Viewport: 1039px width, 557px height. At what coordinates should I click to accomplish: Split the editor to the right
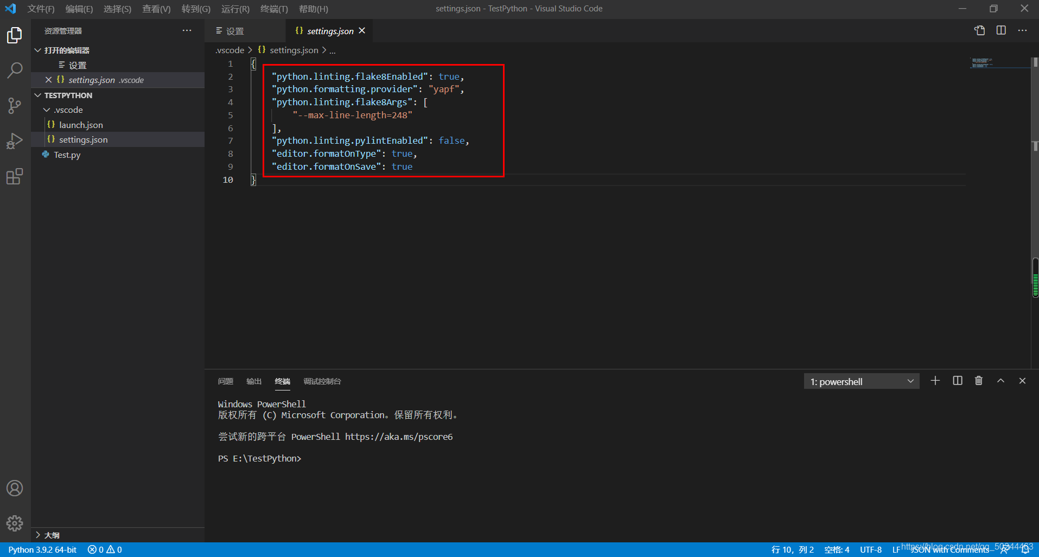[1001, 30]
